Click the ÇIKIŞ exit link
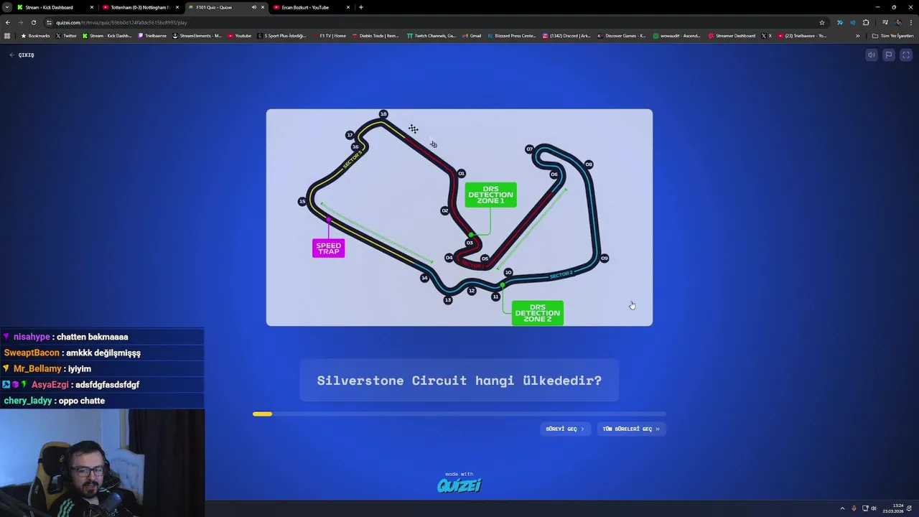919x517 pixels. point(22,55)
